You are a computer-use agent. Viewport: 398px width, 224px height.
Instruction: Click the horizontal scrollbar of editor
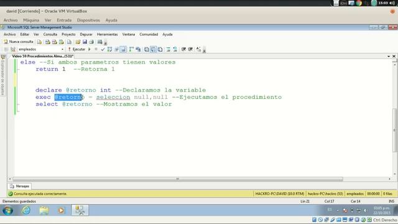[x=178, y=179]
